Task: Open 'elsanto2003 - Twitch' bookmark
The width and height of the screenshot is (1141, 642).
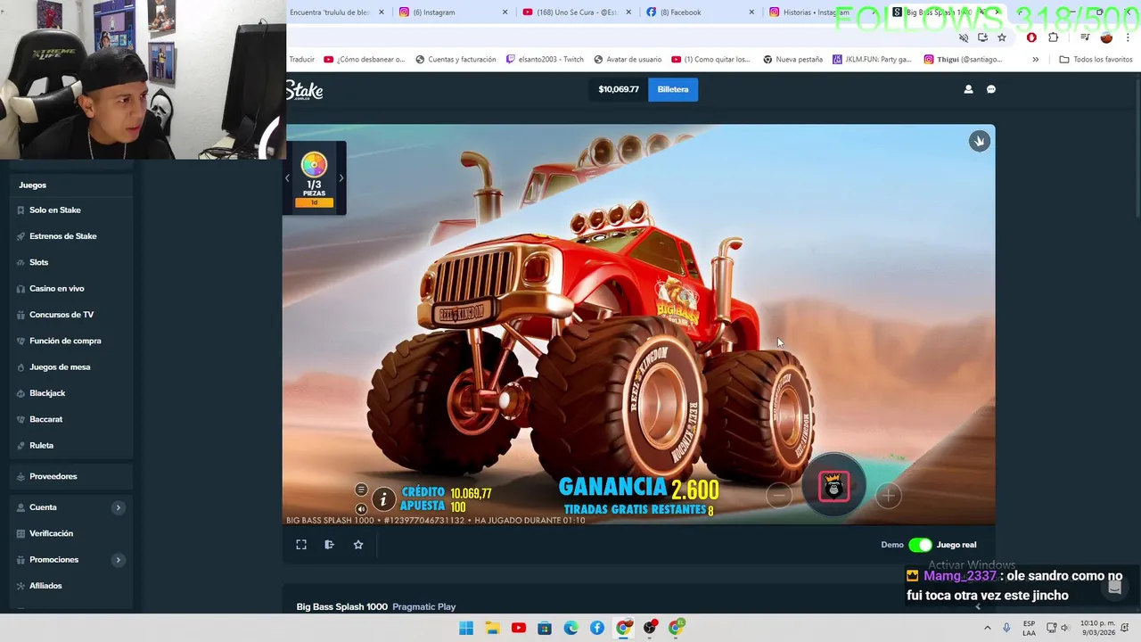Action: click(545, 60)
